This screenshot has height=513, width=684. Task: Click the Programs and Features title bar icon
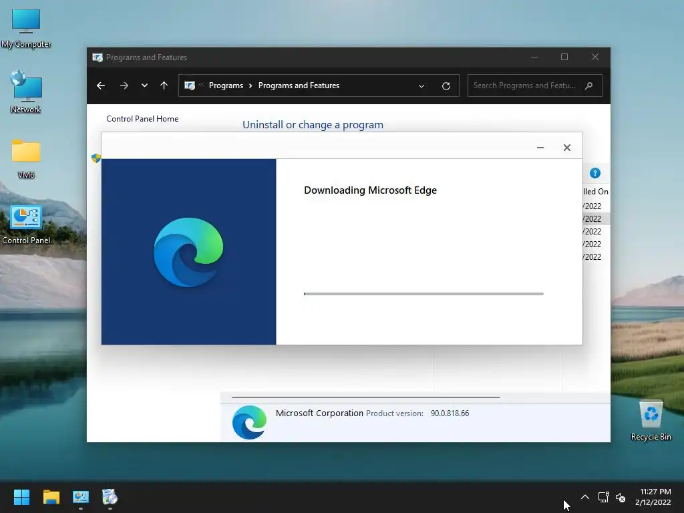click(x=98, y=57)
